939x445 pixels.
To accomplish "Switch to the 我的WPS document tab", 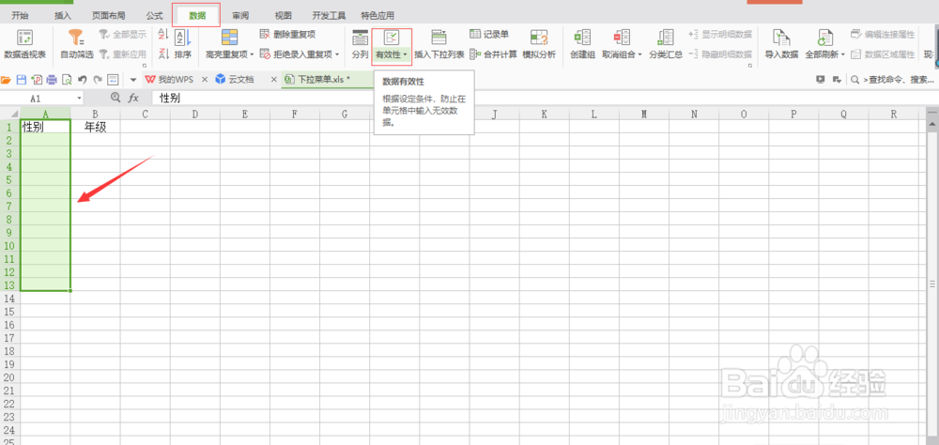I will (x=170, y=79).
